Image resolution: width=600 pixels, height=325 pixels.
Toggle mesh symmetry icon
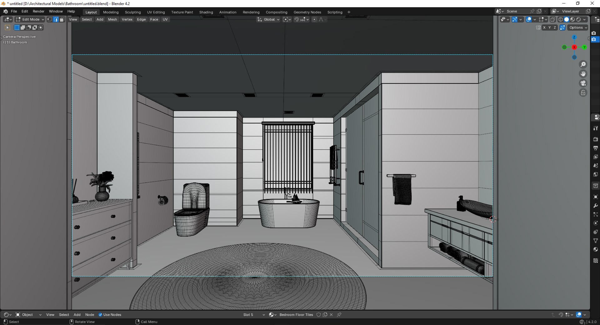538,27
